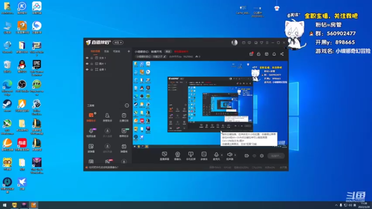Click inside the live preview canvas
Screen dimensions: 372x209
click(210, 104)
